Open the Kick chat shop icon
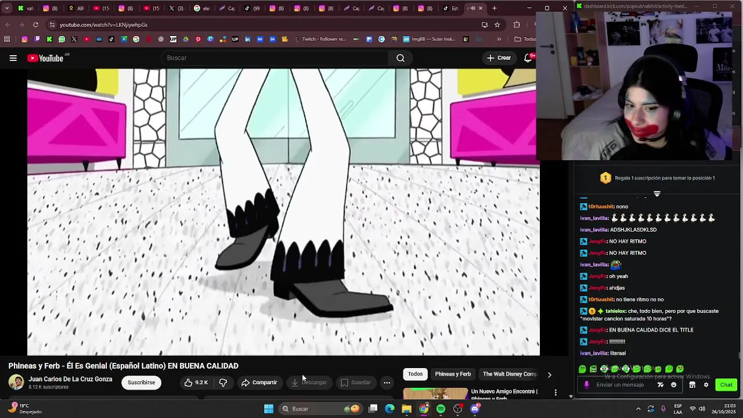 point(692,385)
